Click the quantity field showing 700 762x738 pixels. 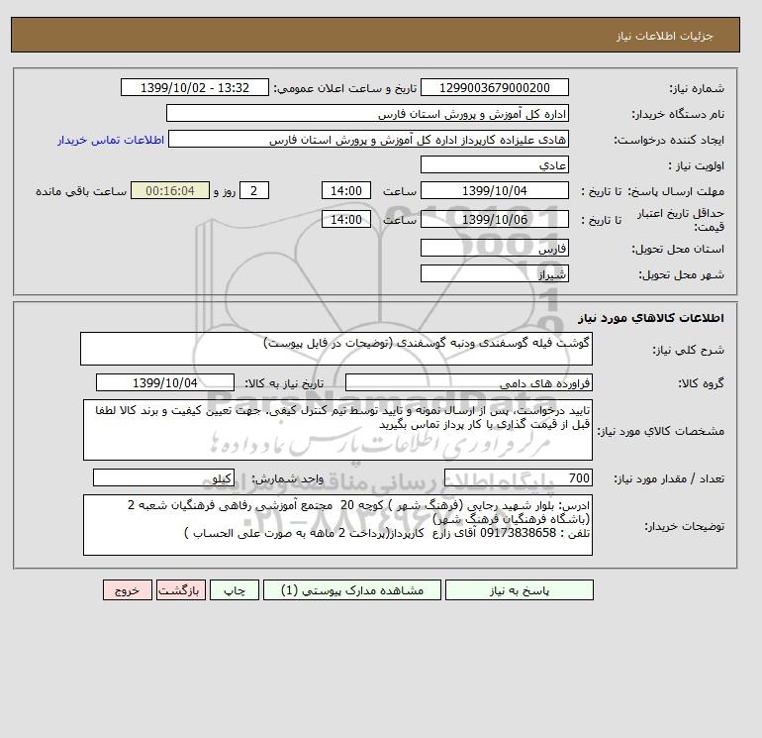coord(518,477)
